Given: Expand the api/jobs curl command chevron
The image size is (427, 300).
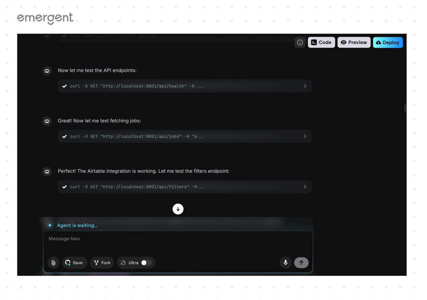Looking at the screenshot, I should [305, 137].
